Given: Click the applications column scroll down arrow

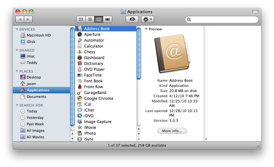Looking at the screenshot, I should [139, 134].
